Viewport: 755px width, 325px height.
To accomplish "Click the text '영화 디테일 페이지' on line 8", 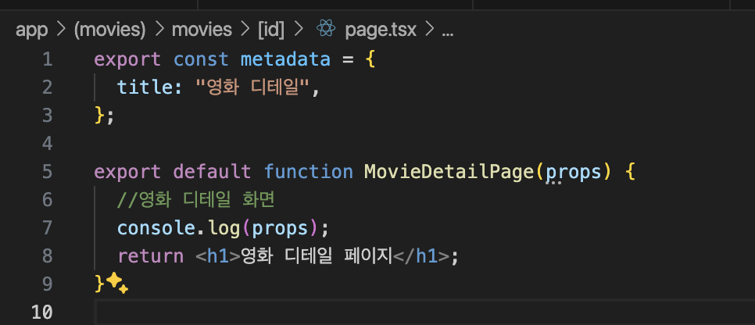I will pyautogui.click(x=317, y=255).
